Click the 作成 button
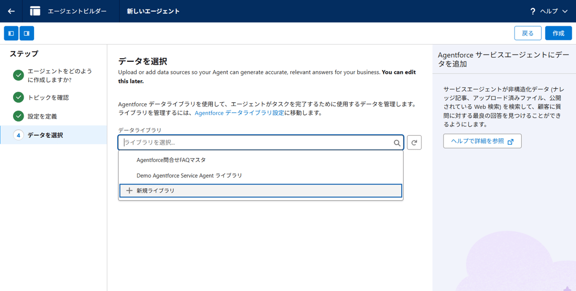The image size is (576, 291). 558,33
